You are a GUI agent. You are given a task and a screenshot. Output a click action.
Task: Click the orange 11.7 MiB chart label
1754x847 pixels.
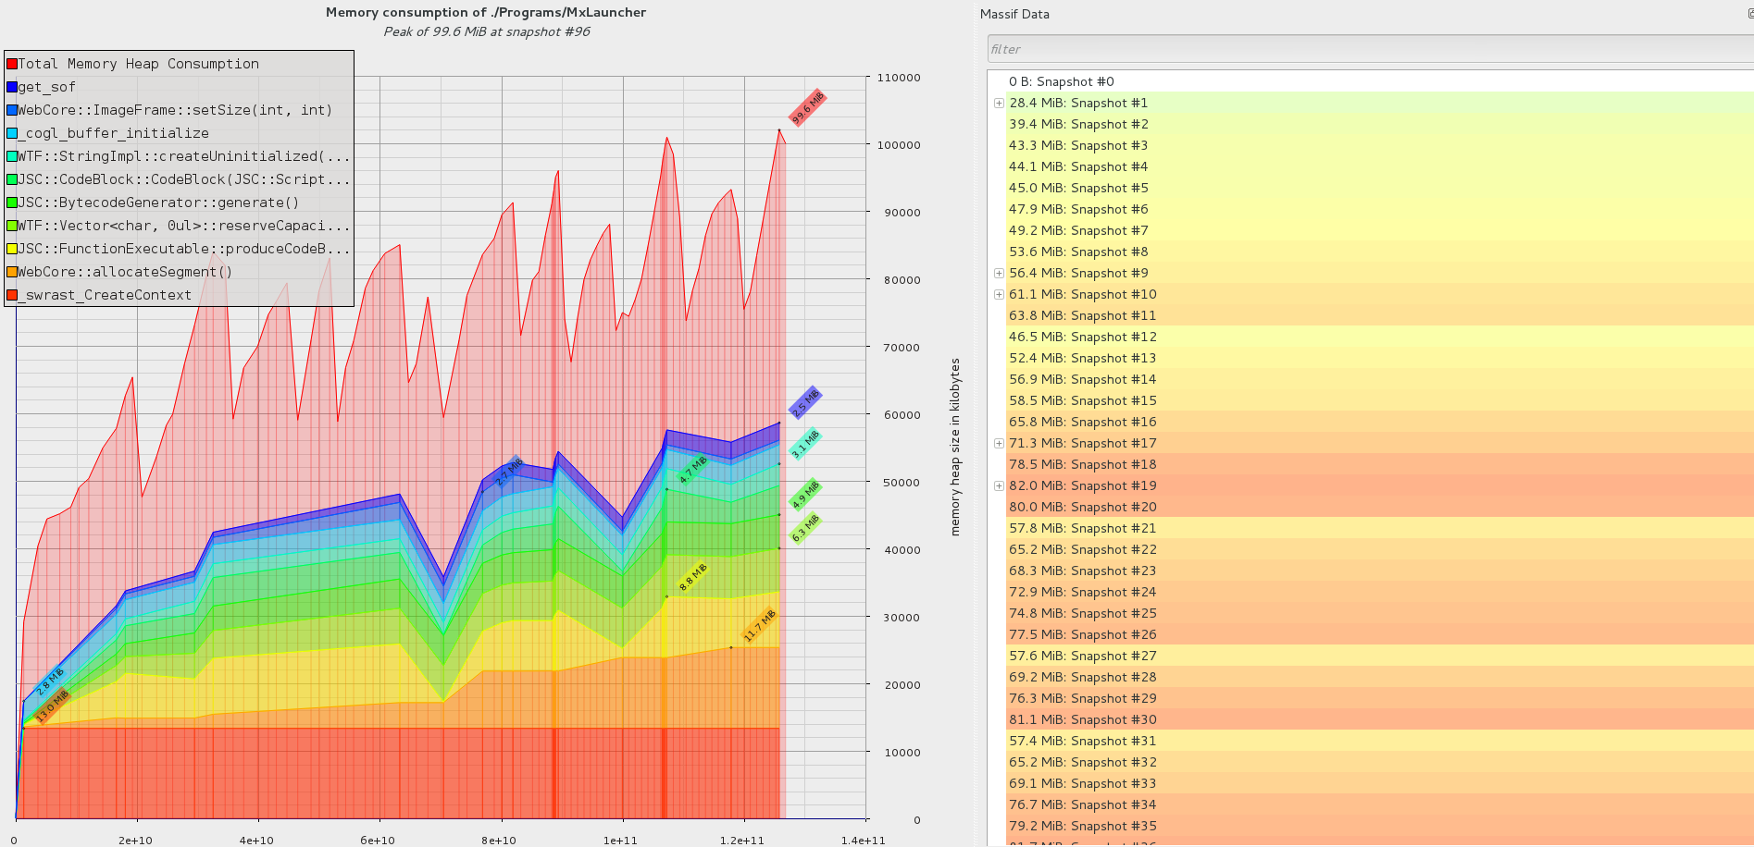(760, 626)
